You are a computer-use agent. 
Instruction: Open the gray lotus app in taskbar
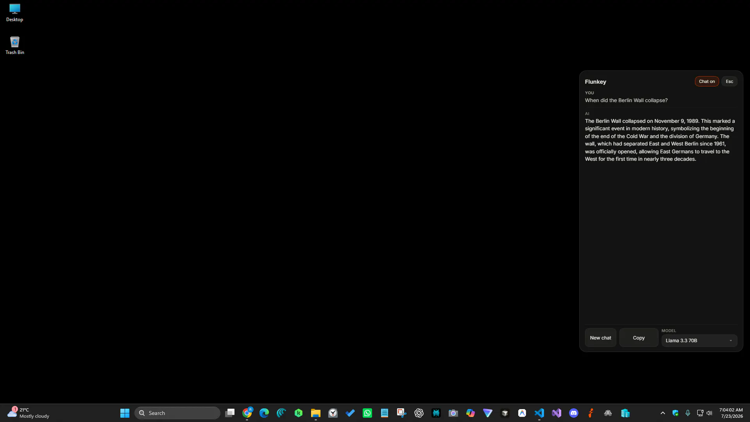point(608,413)
